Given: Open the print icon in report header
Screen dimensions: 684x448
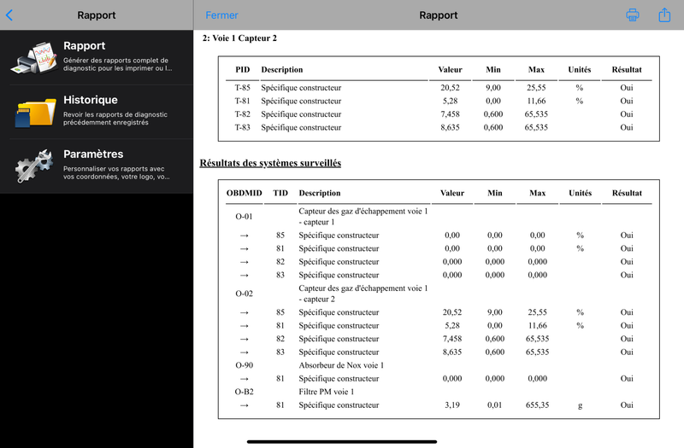Looking at the screenshot, I should point(633,15).
